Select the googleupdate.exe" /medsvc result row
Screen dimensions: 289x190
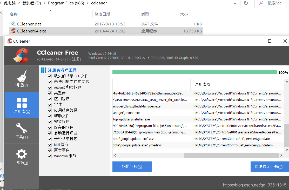(x=198, y=145)
